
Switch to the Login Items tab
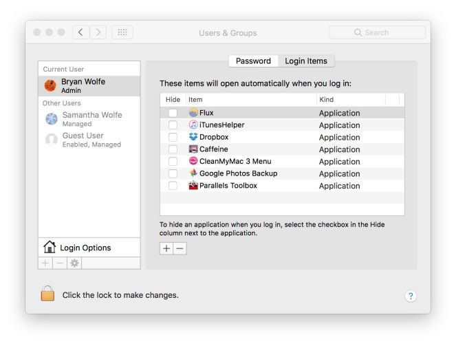pyautogui.click(x=306, y=61)
